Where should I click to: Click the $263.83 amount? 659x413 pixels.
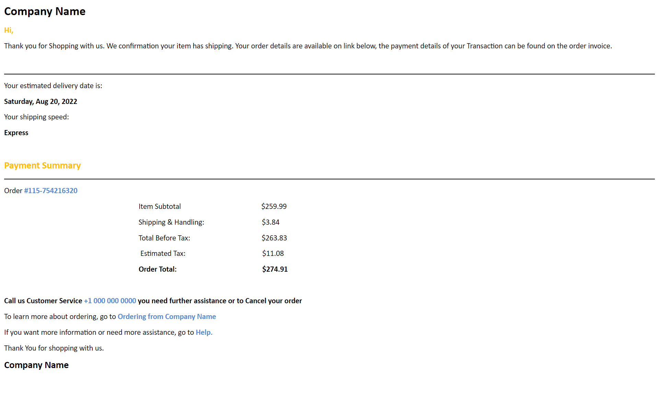pos(274,238)
